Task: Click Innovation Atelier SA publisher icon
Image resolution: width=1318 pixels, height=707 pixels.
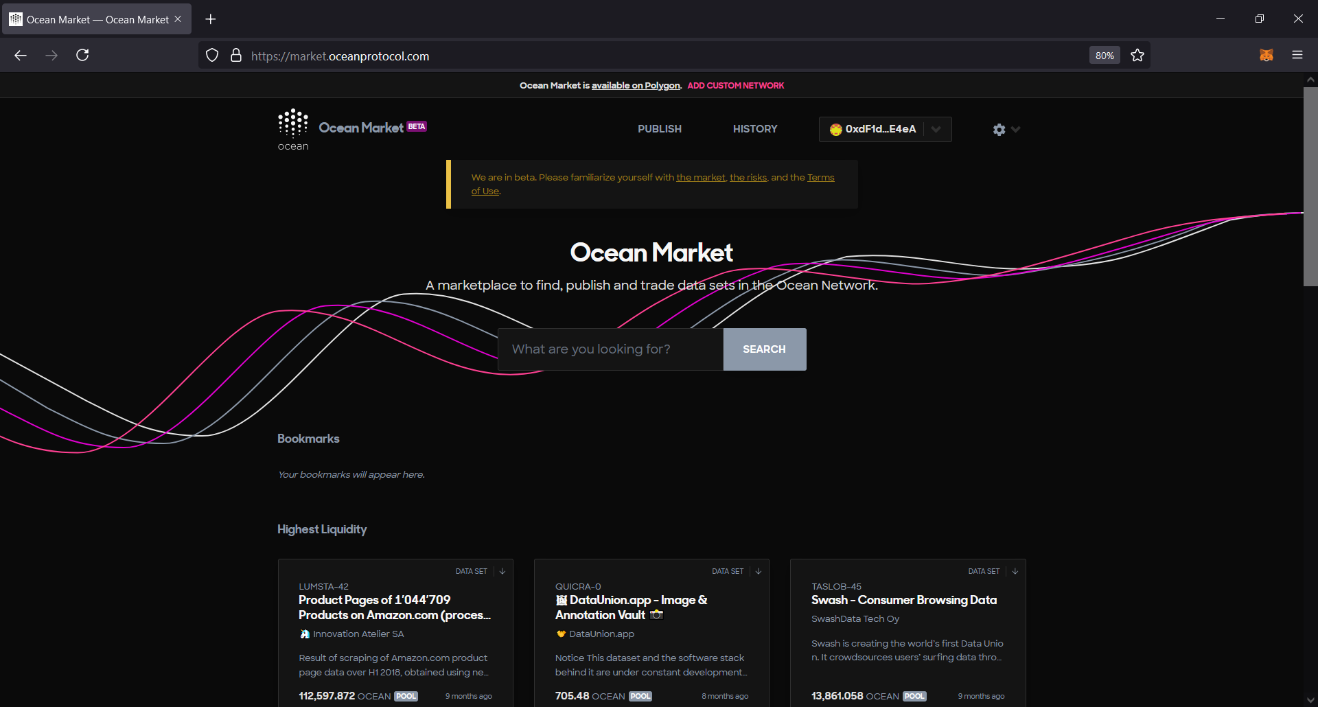Action: [x=305, y=634]
